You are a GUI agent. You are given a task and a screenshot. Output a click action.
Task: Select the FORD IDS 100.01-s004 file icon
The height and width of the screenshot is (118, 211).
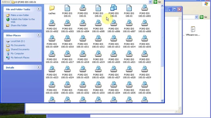(x=83, y=23)
